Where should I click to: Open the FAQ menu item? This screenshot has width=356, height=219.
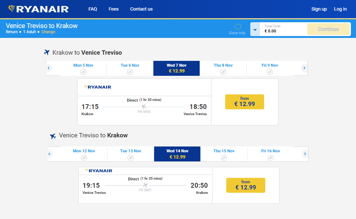93,9
